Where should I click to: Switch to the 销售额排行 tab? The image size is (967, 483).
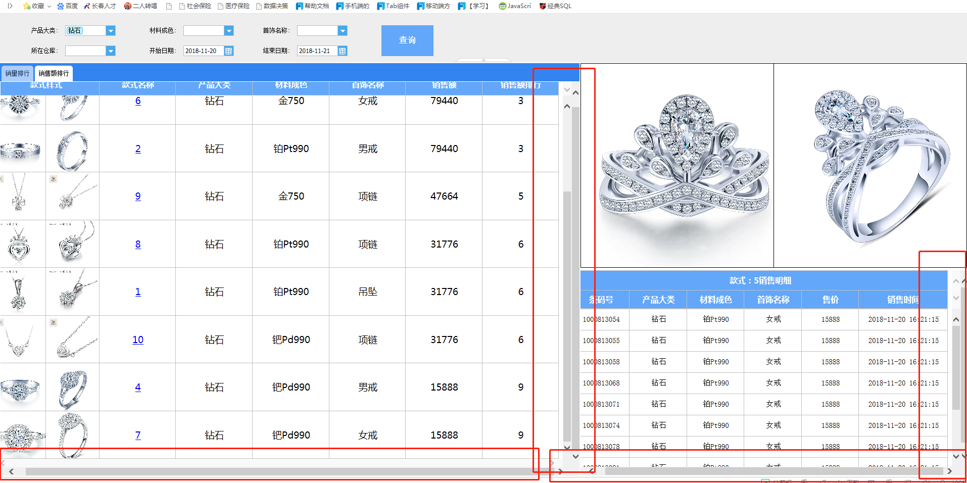coord(54,73)
